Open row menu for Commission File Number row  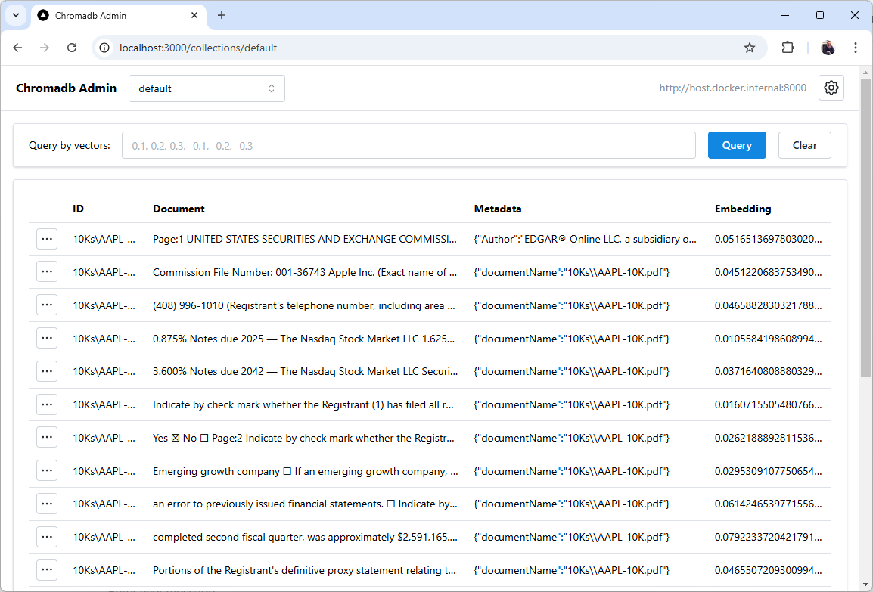coord(47,272)
